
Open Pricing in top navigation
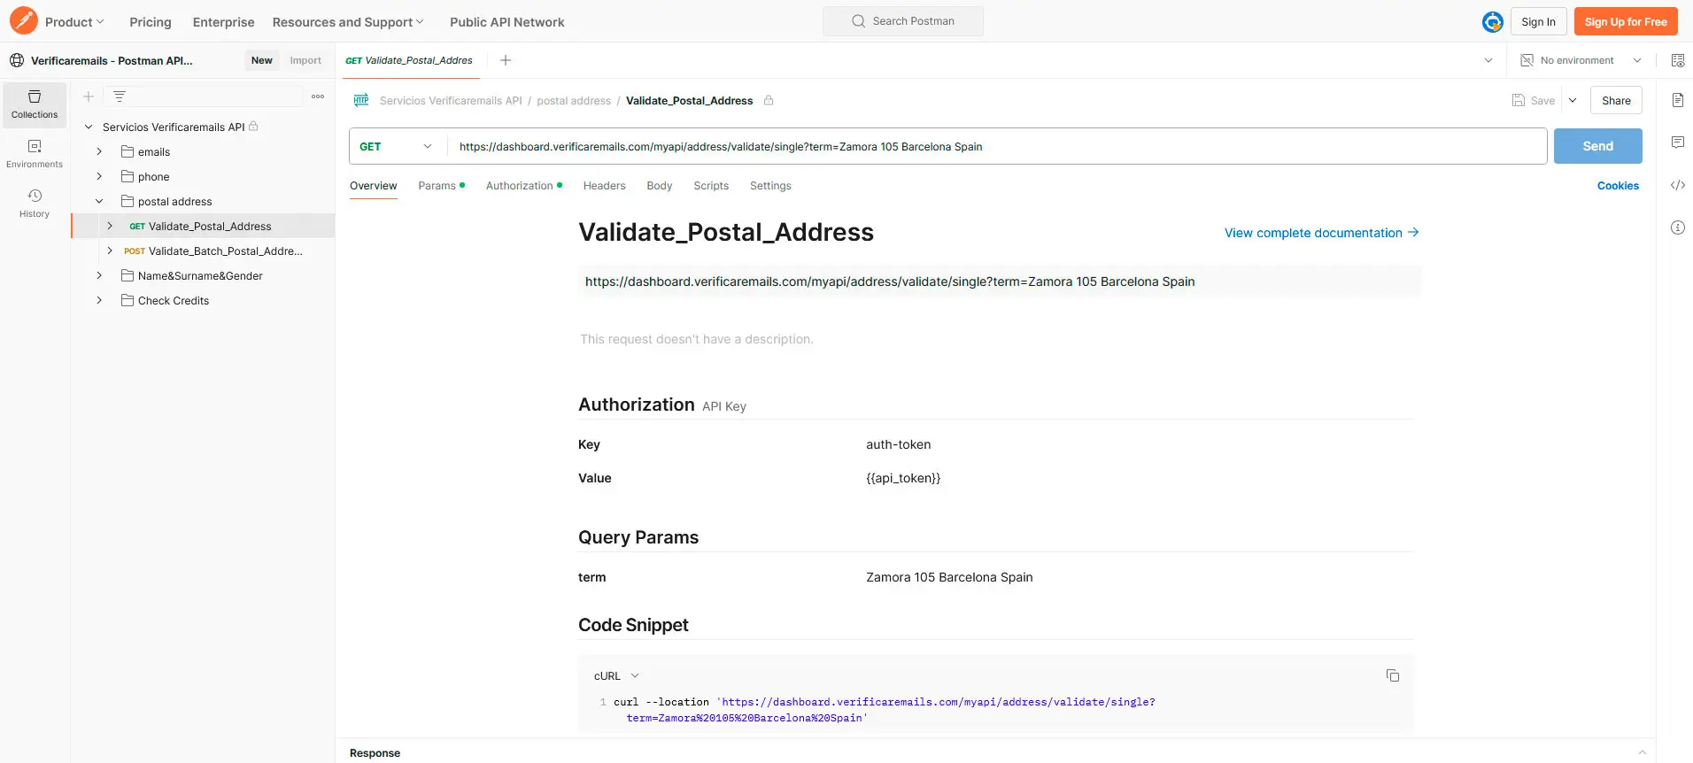coord(151,22)
